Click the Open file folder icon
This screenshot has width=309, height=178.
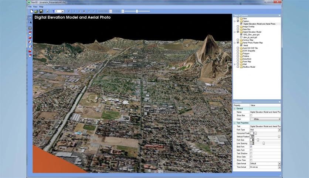(36, 11)
